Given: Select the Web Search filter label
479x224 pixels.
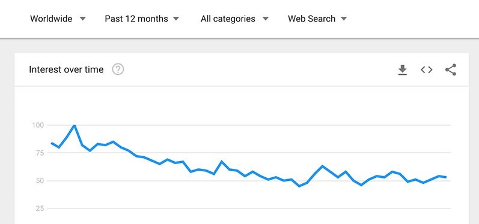Looking at the screenshot, I should pos(311,19).
